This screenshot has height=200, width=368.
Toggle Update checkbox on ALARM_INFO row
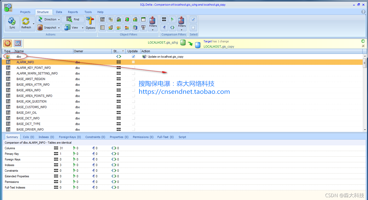[133, 62]
